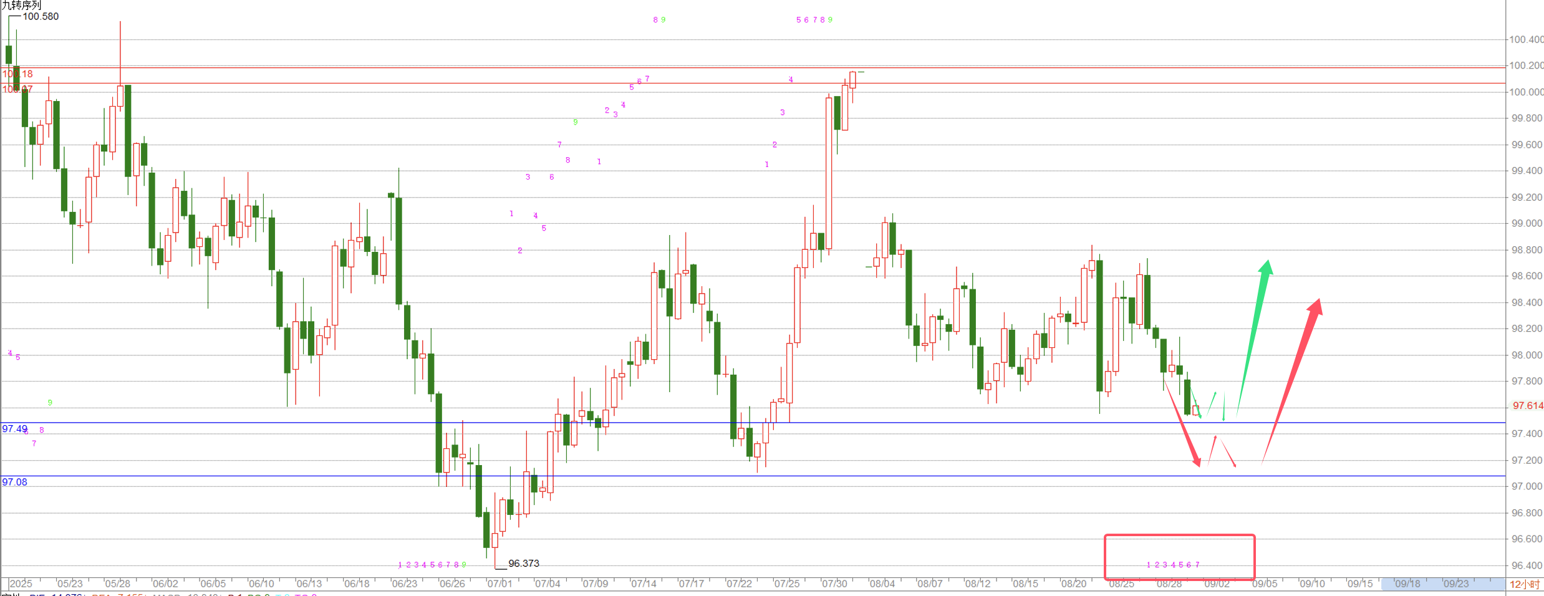Click the 09/10 date on time axis
The image size is (1544, 596).
coord(1313,584)
